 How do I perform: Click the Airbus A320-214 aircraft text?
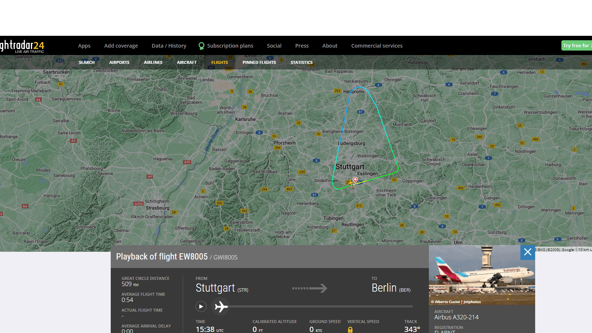tap(456, 317)
